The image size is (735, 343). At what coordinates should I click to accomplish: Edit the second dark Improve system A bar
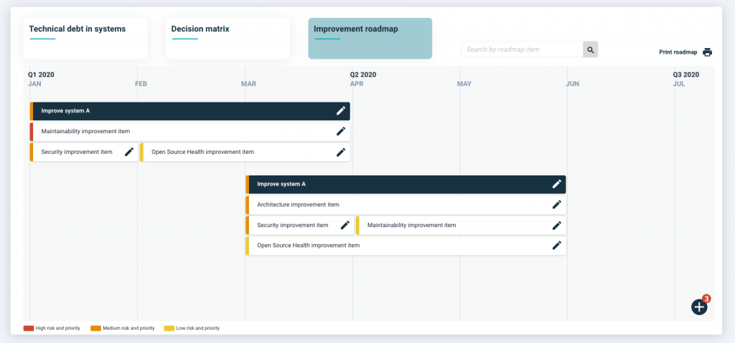tap(556, 184)
